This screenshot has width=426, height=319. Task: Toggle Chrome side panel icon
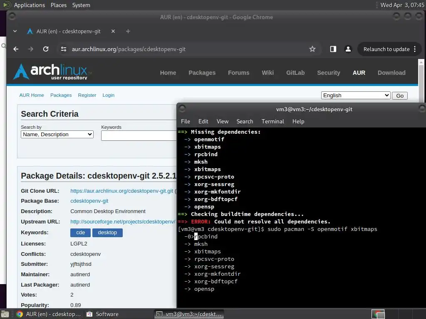tap(333, 49)
